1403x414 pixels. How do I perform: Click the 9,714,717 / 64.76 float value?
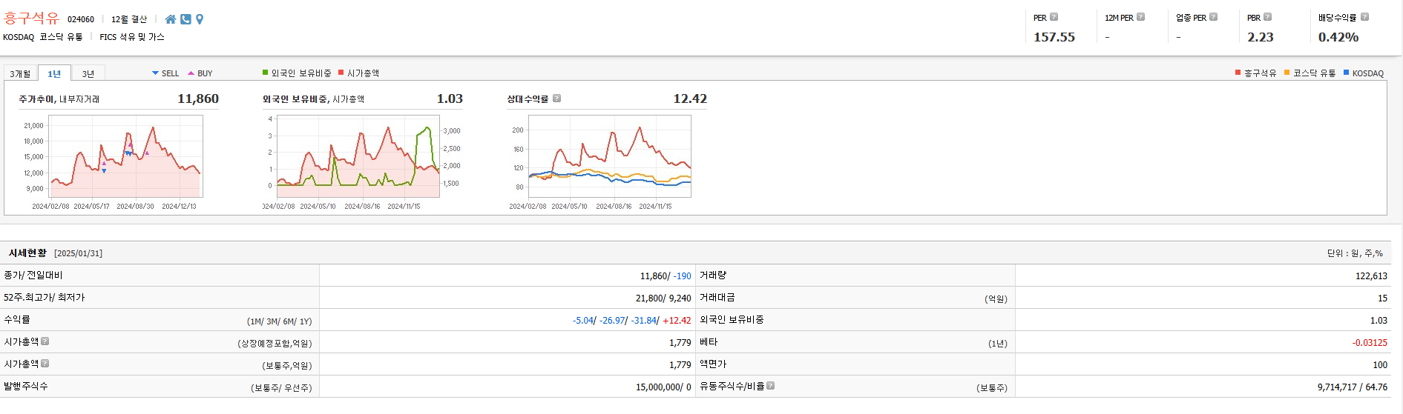1353,387
